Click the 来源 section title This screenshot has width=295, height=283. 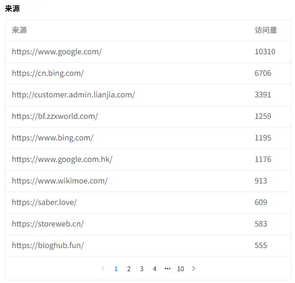coord(12,9)
